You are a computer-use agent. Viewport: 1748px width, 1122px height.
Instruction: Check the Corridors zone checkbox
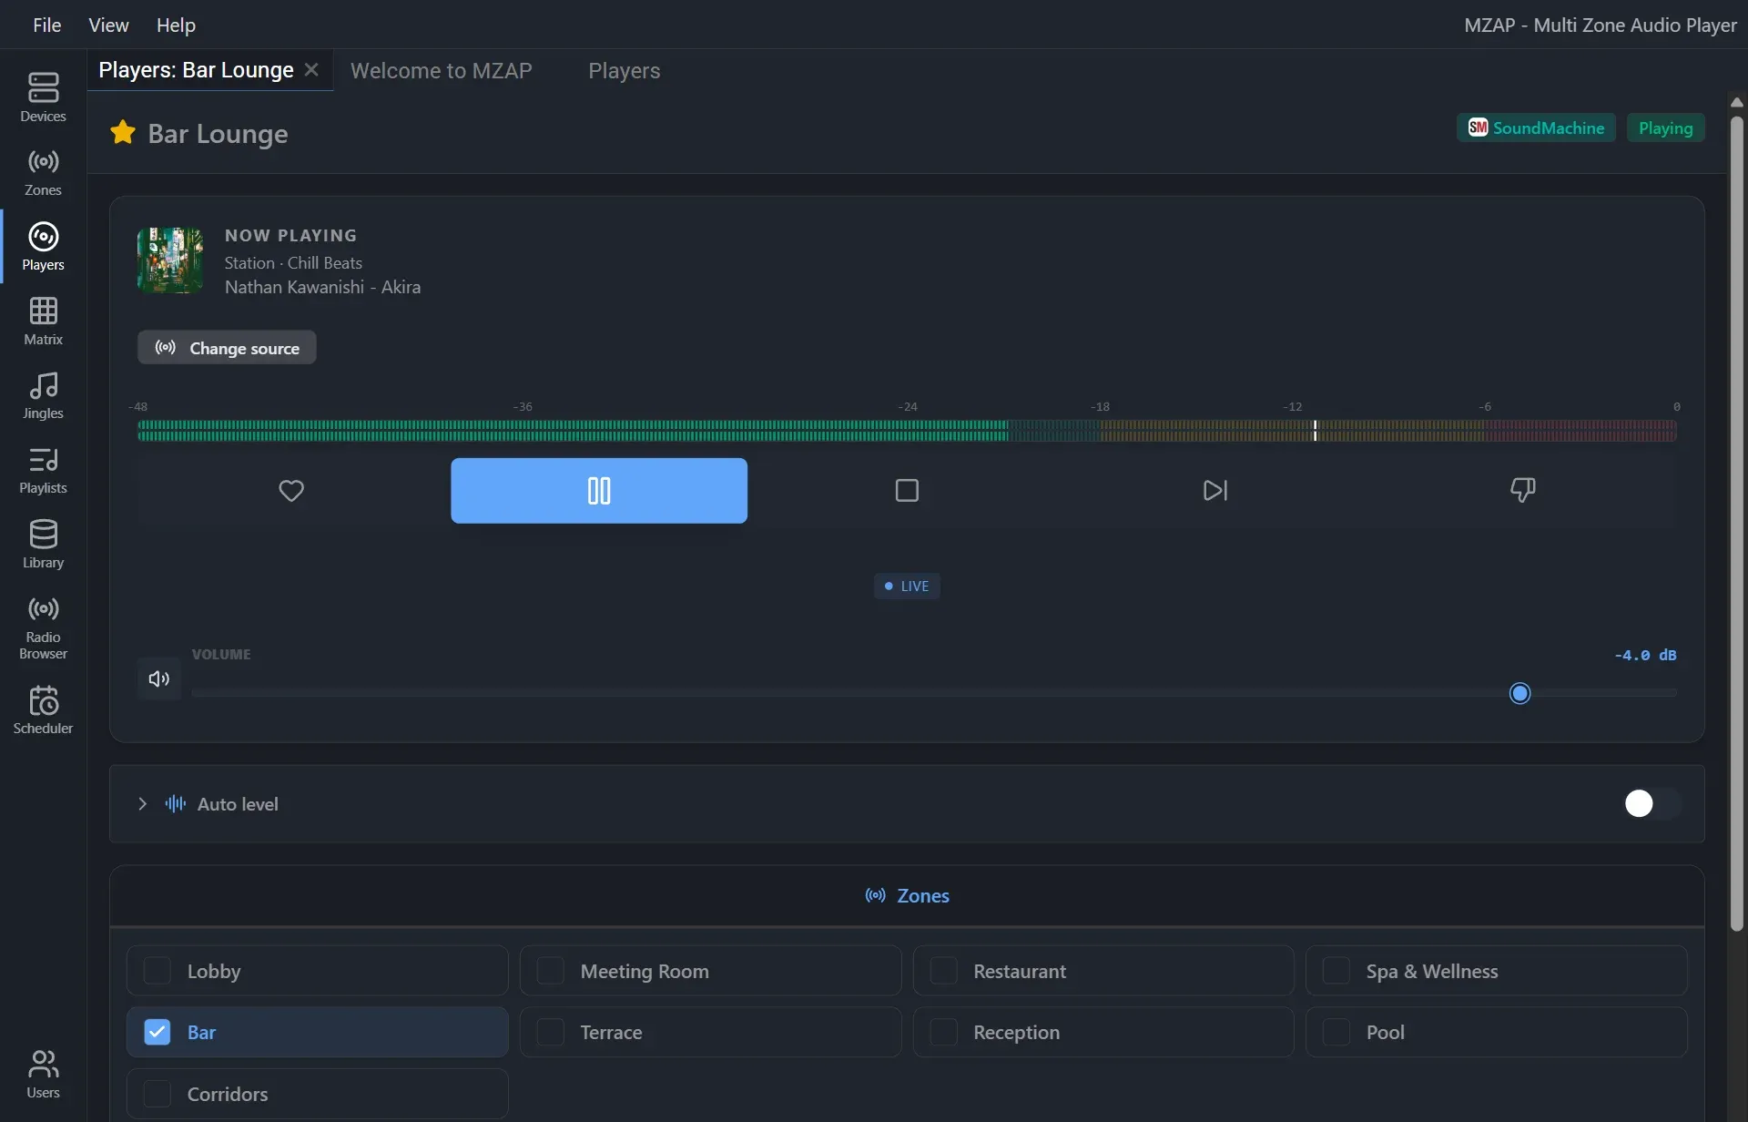pos(158,1094)
